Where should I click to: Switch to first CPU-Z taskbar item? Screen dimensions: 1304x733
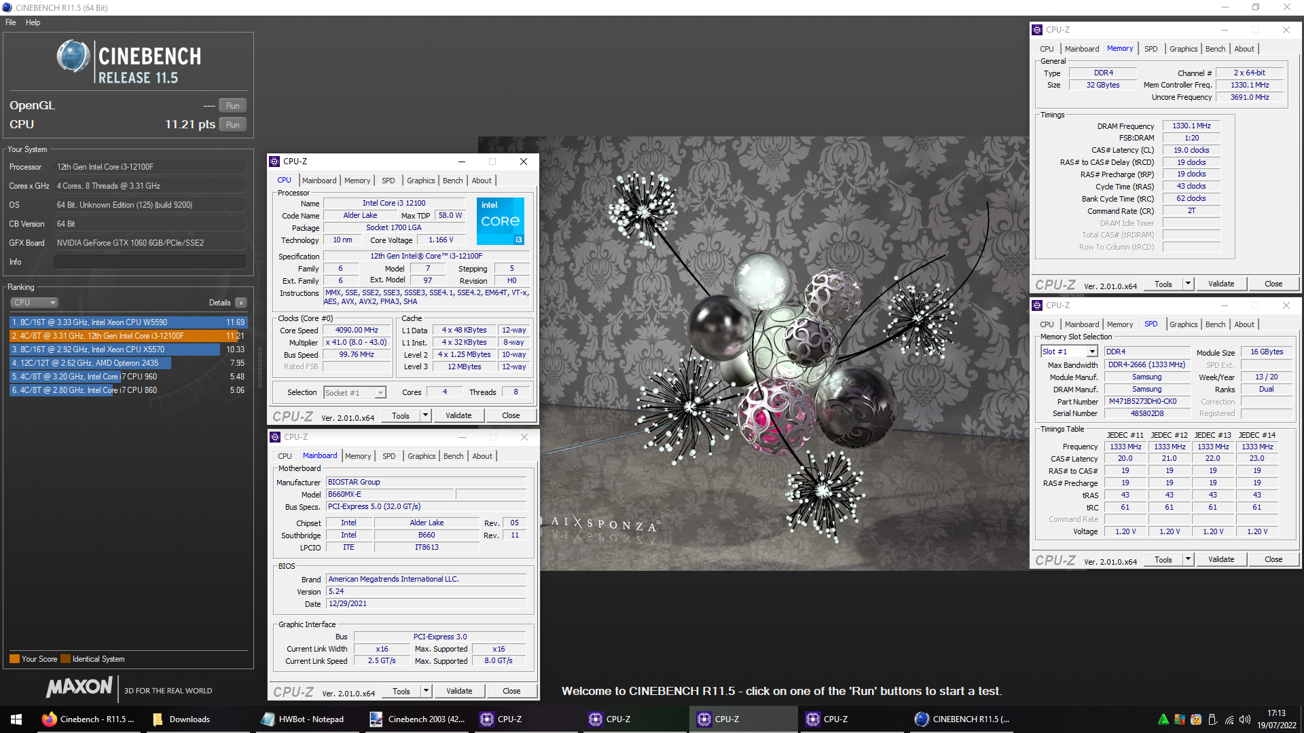525,719
